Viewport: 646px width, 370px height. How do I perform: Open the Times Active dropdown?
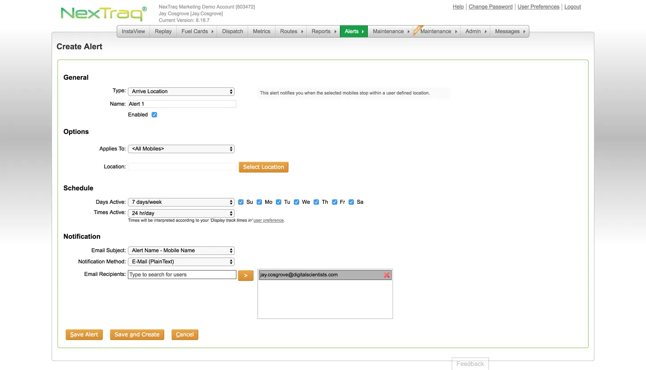pyautogui.click(x=181, y=213)
